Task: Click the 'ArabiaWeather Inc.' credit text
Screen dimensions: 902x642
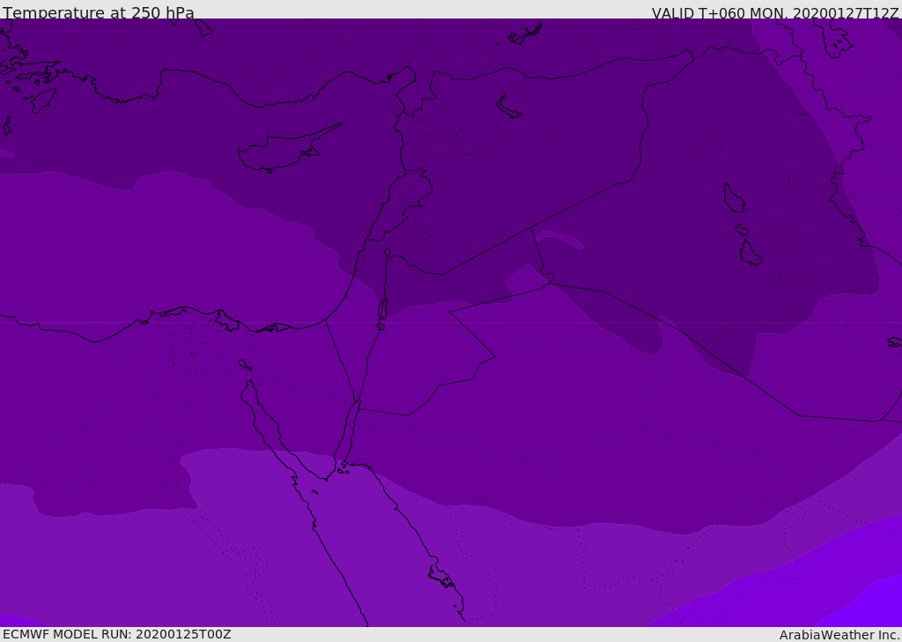Action: click(839, 635)
